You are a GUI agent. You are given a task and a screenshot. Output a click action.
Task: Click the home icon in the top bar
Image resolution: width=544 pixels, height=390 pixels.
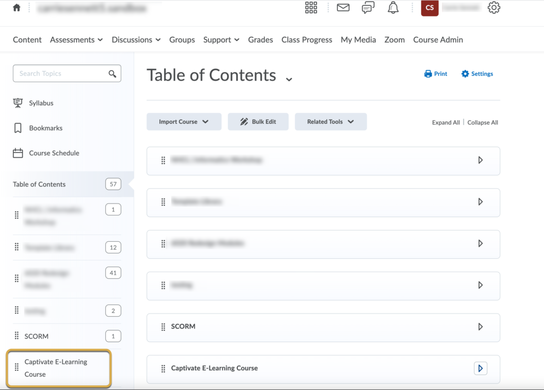pos(16,7)
